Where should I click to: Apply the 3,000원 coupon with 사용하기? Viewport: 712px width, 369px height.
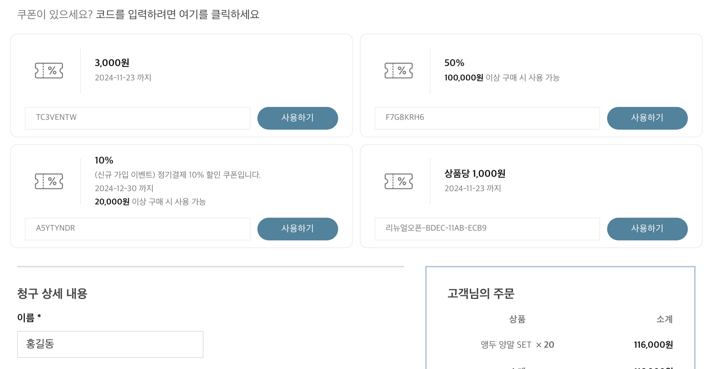click(298, 118)
